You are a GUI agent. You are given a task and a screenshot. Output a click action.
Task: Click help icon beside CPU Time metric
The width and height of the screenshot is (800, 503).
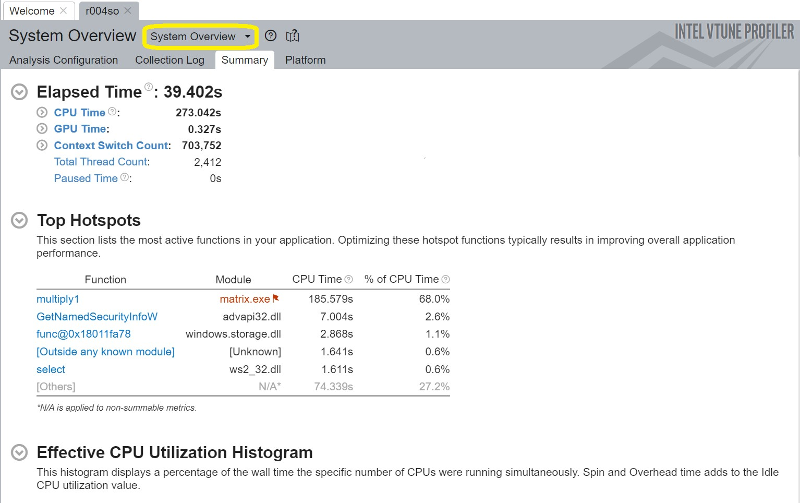[112, 112]
